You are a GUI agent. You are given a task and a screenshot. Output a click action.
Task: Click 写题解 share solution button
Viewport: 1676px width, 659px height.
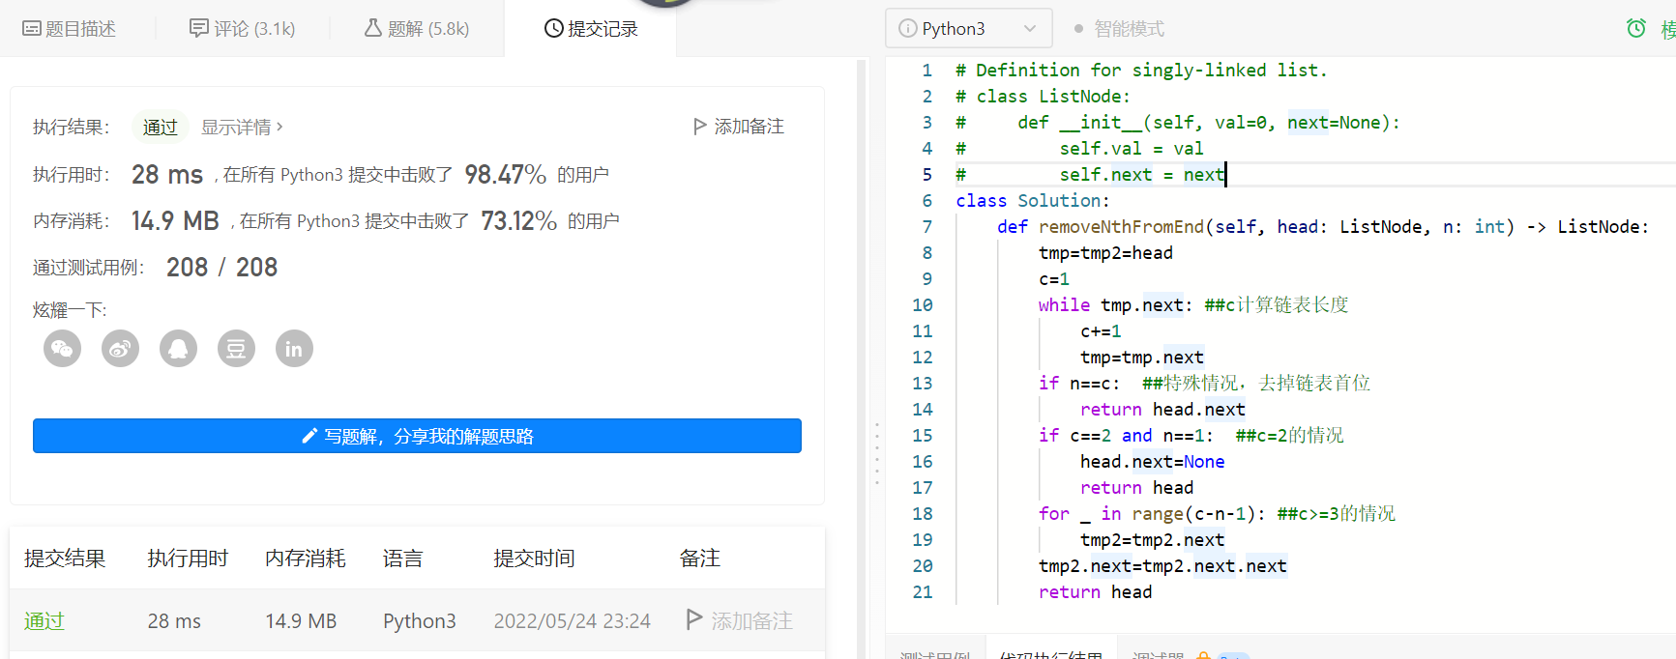point(417,436)
